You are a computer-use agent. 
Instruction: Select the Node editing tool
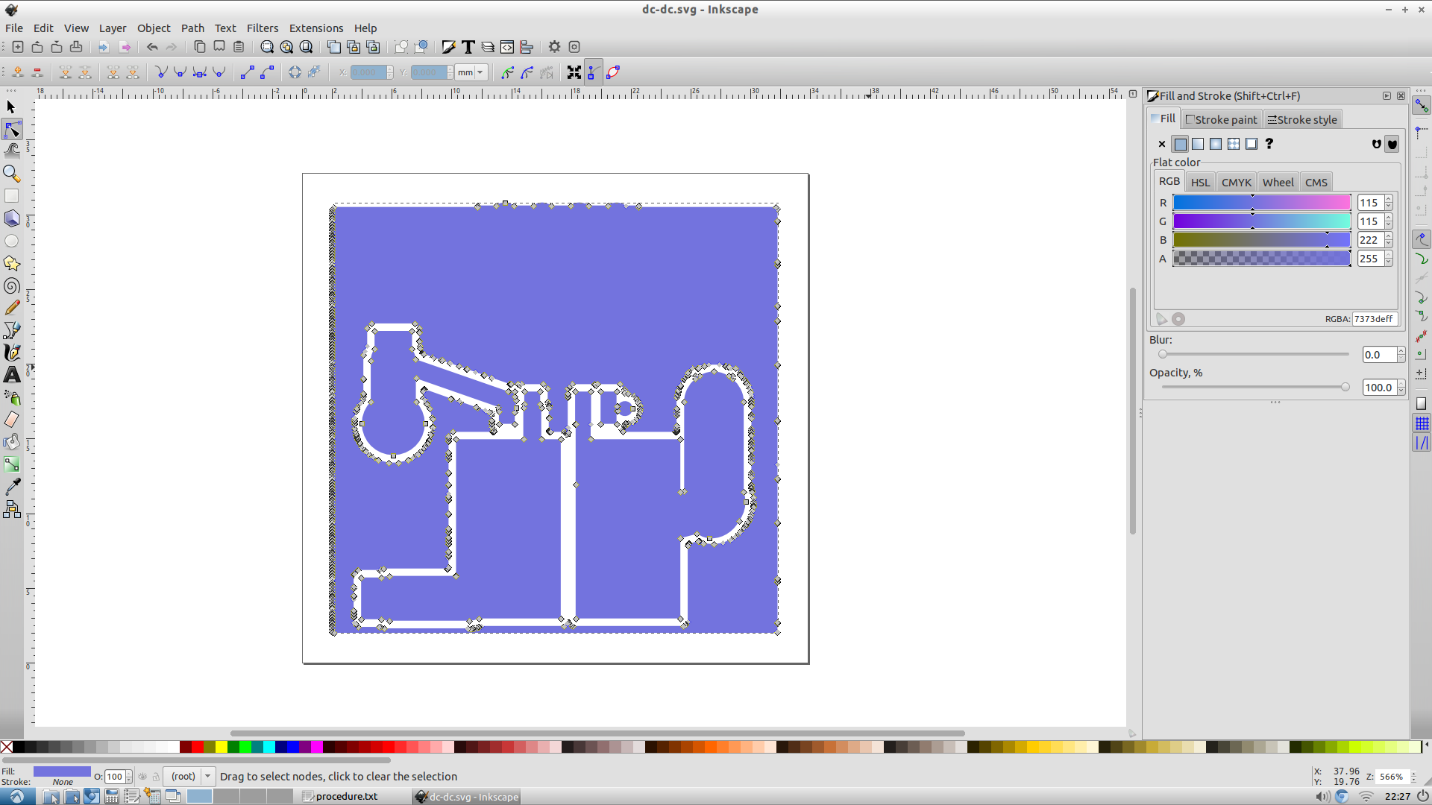pyautogui.click(x=12, y=129)
